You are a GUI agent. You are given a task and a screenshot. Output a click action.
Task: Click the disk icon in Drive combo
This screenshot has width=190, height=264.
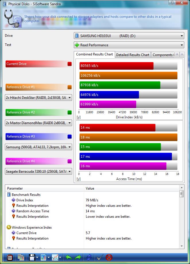click(77, 36)
